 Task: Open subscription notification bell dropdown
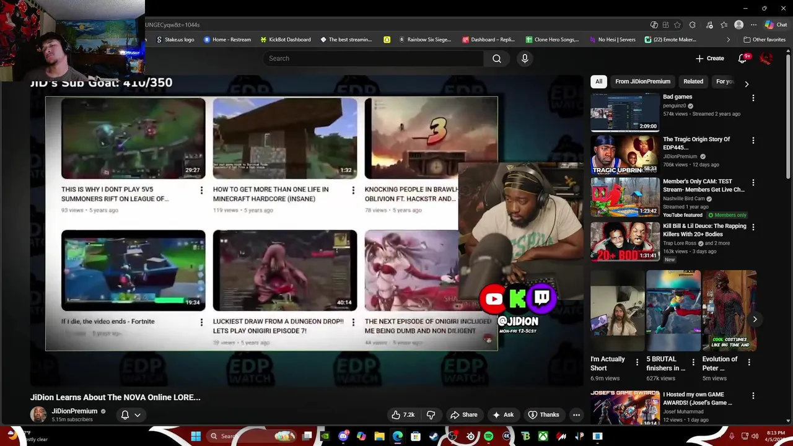(x=131, y=415)
